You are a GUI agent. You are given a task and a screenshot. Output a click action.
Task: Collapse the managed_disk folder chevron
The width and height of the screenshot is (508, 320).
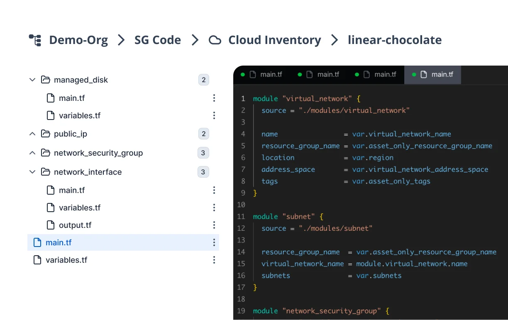point(32,80)
